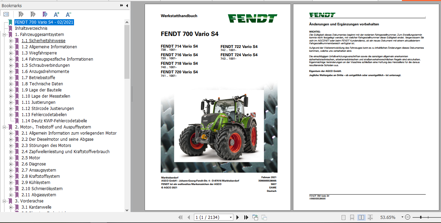Image resolution: width=441 pixels, height=223 pixels.
Task: Switch to single page view
Action: (344, 217)
